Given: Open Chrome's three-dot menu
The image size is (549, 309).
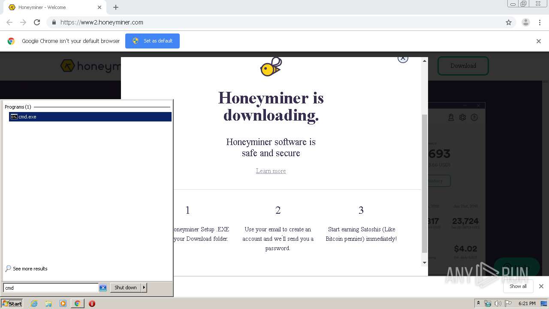Looking at the screenshot, I should pyautogui.click(x=540, y=22).
